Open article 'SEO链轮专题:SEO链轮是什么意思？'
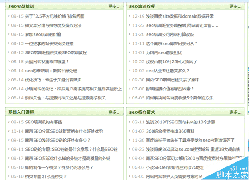 (x=71, y=149)
